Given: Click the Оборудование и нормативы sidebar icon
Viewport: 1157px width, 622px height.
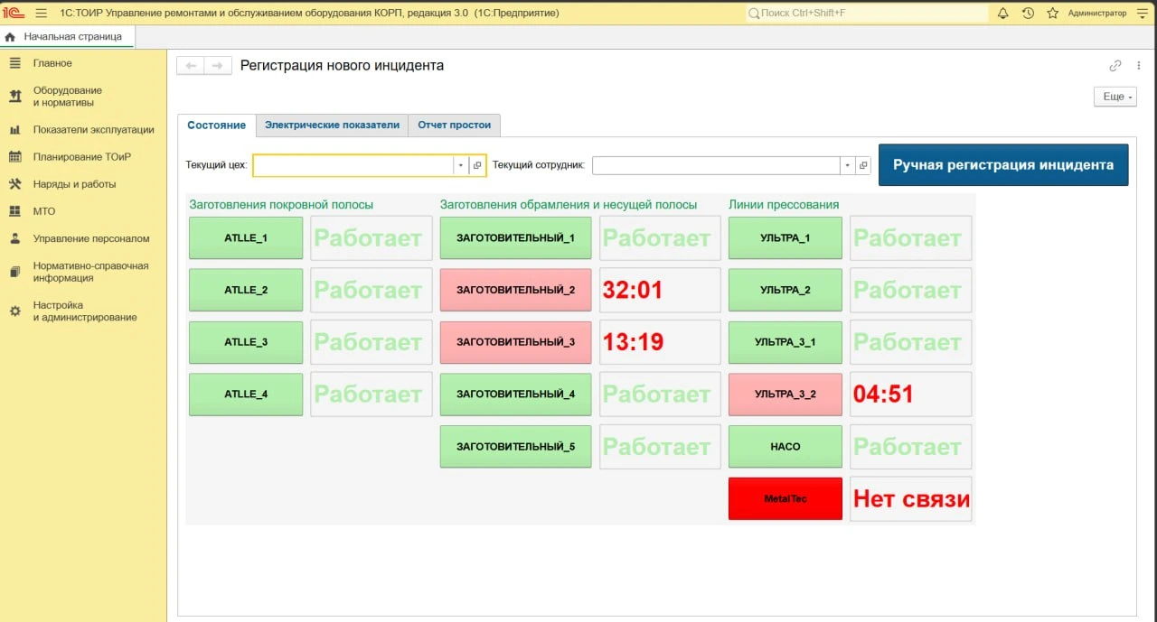Looking at the screenshot, I should tap(14, 97).
